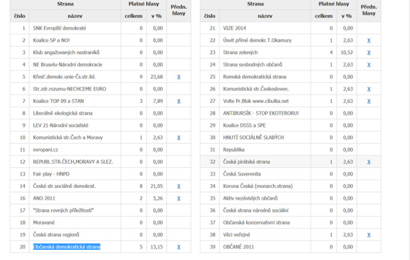Open preferential votes X for ANO 2011

(178, 199)
